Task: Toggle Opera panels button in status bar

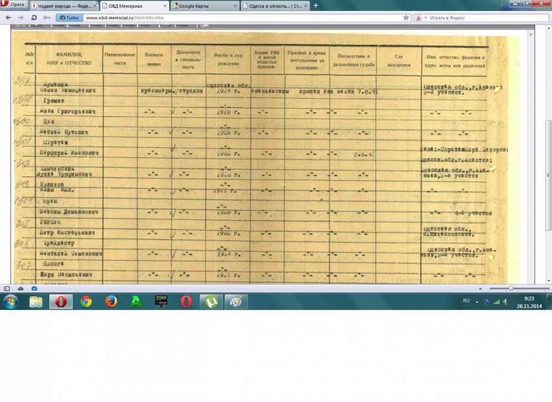Action: (7, 288)
